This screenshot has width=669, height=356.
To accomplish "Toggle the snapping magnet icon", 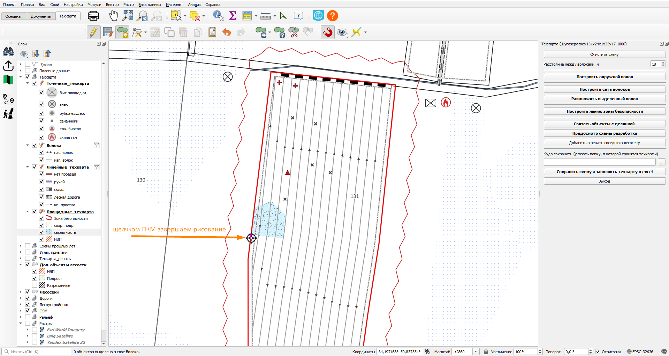I will point(328,32).
